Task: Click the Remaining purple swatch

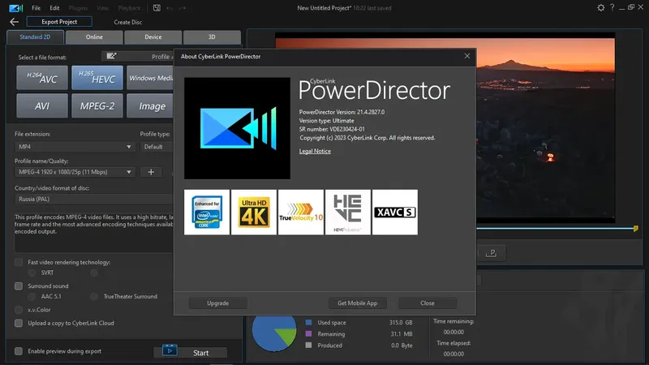Action: [308, 333]
